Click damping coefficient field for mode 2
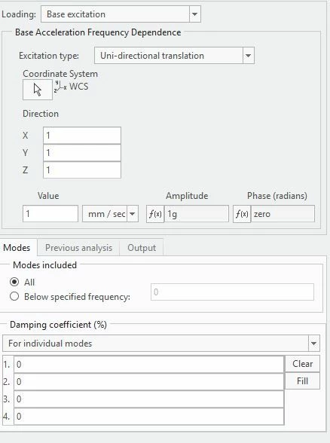The width and height of the screenshot is (330, 443). pyautogui.click(x=149, y=382)
